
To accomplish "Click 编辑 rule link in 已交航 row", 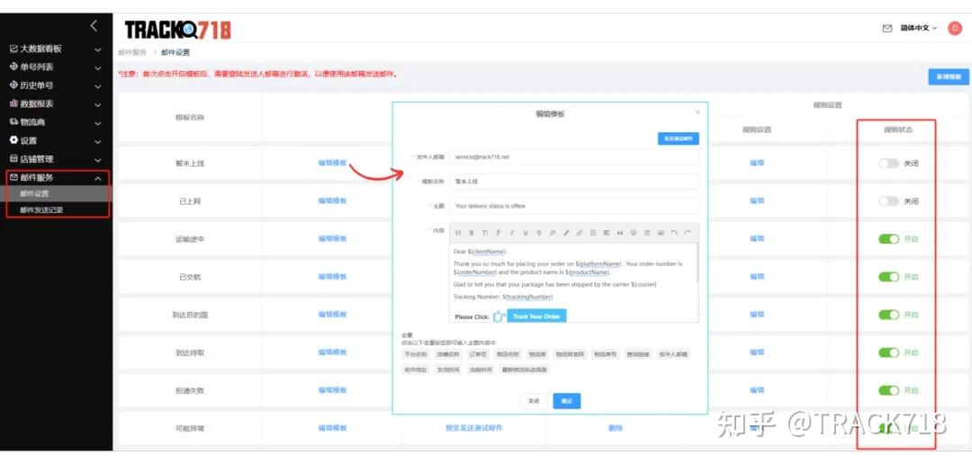I will pos(757,276).
